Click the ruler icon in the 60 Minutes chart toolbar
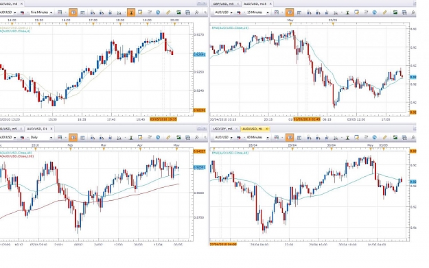 tap(385, 137)
